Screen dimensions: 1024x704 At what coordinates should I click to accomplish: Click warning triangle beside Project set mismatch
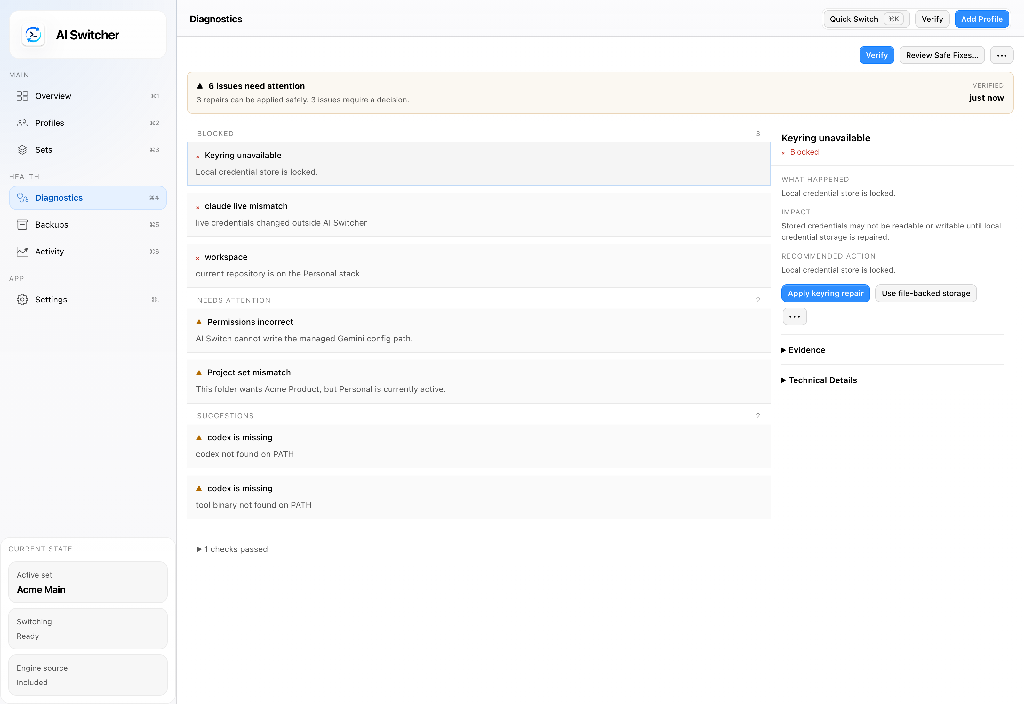tap(199, 373)
